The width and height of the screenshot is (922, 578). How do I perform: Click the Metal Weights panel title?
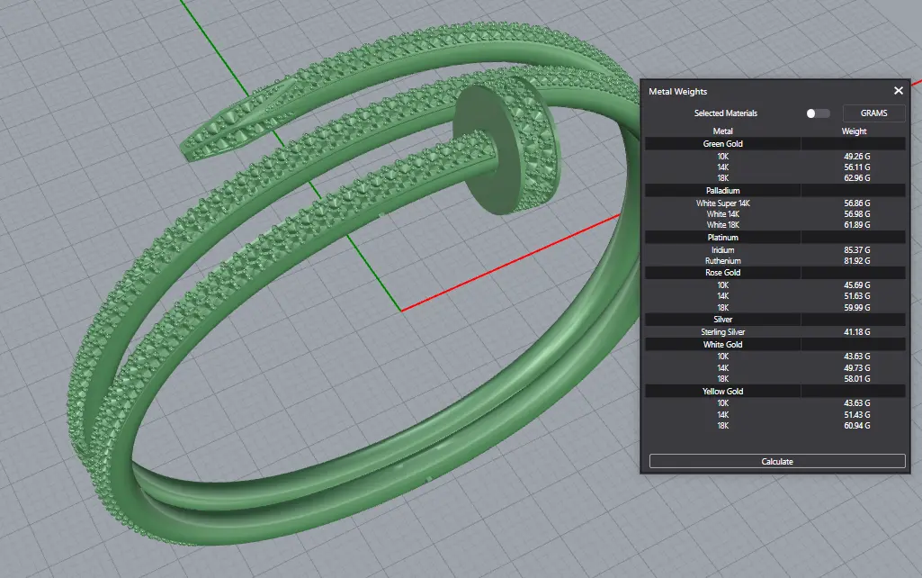coord(678,92)
